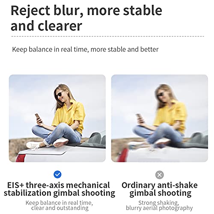Click the "Keep balance in real time, more stable and better" subtitle

coord(85,50)
